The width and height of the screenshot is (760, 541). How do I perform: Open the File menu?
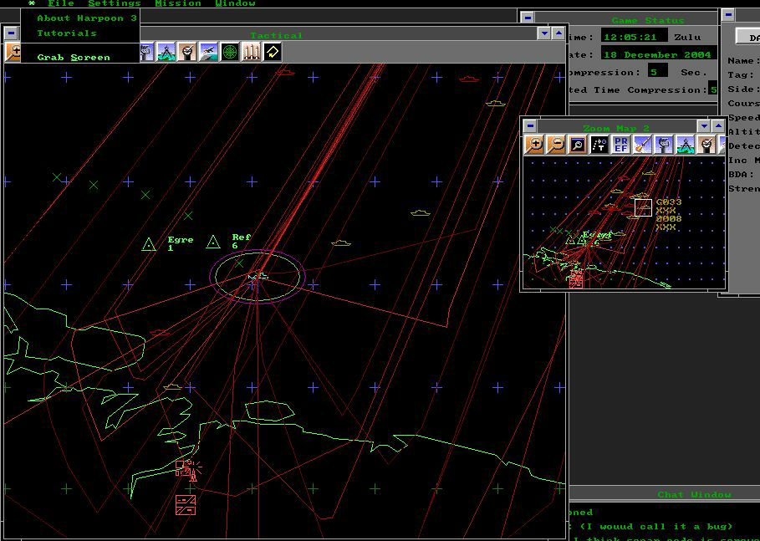click(x=61, y=3)
